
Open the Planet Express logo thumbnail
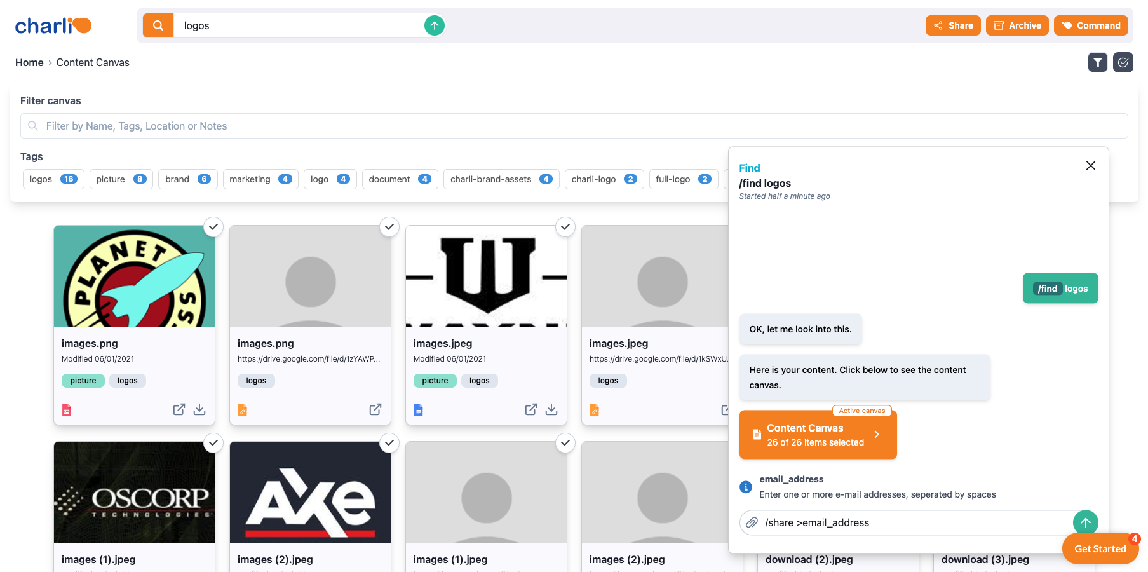tap(135, 276)
